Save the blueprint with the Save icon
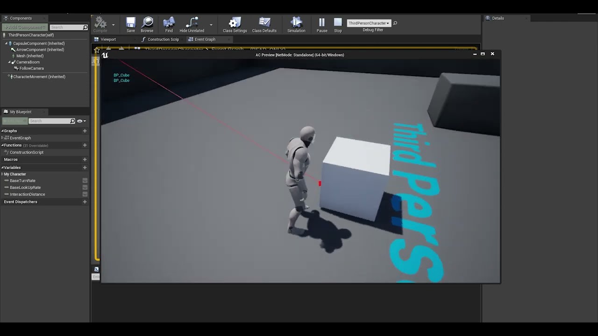 131,24
